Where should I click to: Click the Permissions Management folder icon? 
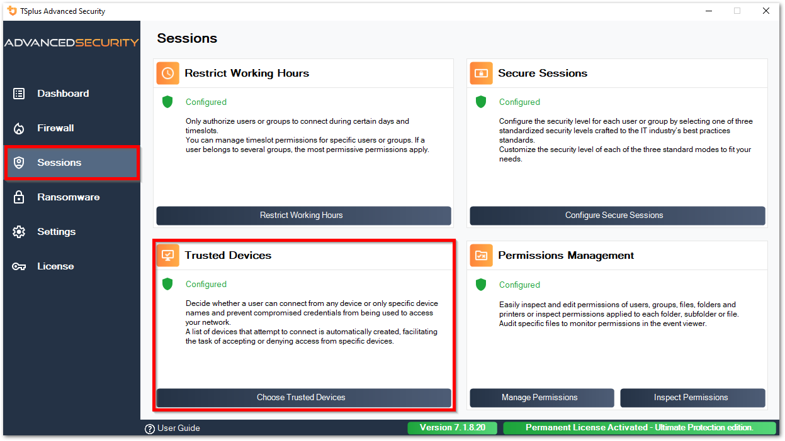482,255
